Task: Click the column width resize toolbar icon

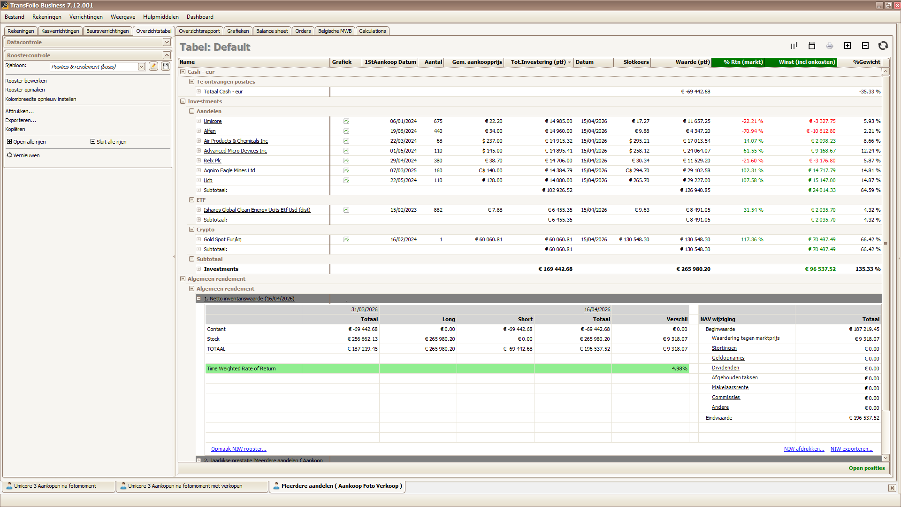Action: point(812,46)
